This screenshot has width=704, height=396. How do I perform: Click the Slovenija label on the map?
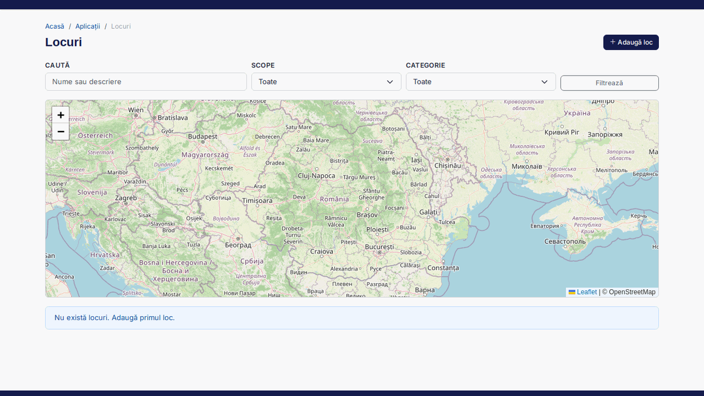[92, 192]
